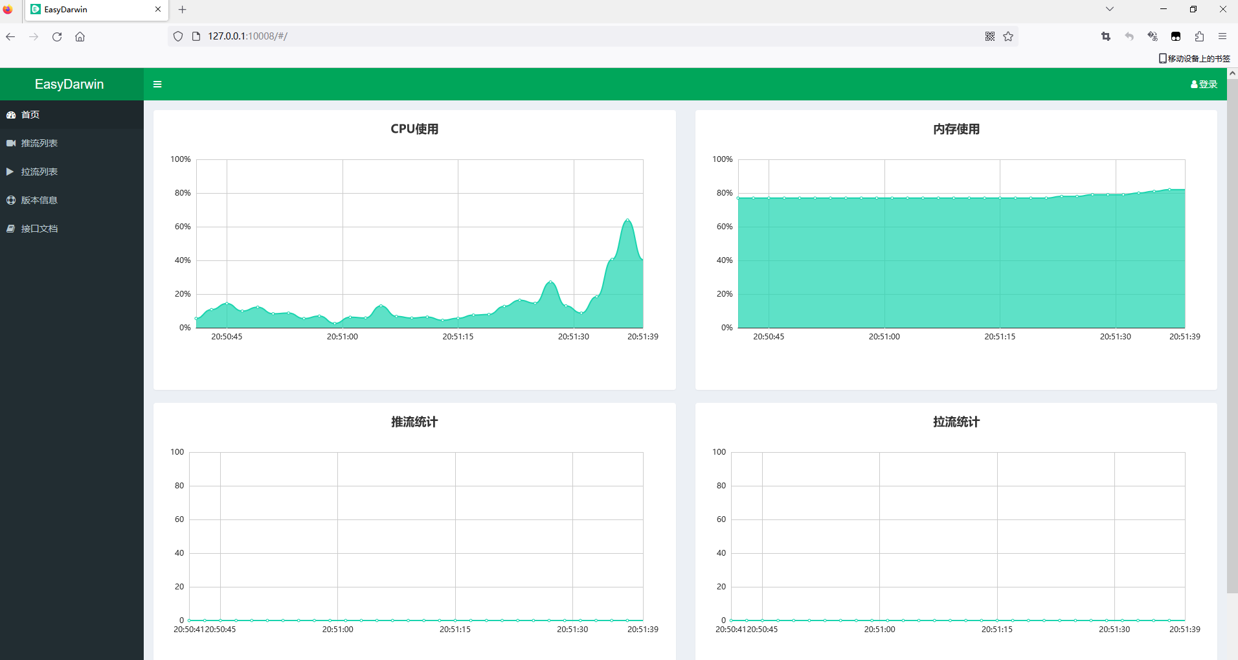Toggle the sidebar hamburger menu icon
This screenshot has height=660, width=1238.
[157, 84]
